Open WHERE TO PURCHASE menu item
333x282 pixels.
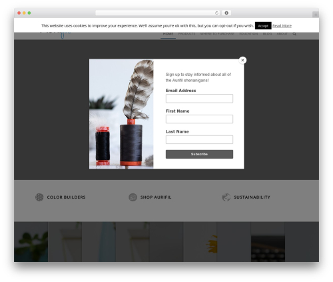217,34
